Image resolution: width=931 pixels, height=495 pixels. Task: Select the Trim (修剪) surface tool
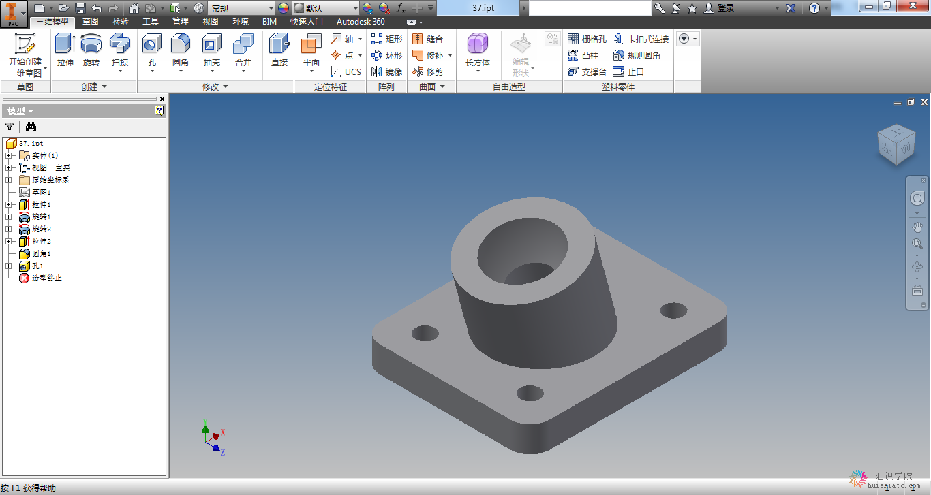point(428,71)
